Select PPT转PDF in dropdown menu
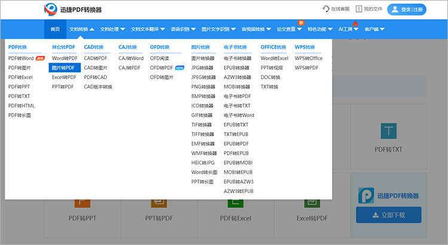This screenshot has width=448, height=245. point(63,87)
